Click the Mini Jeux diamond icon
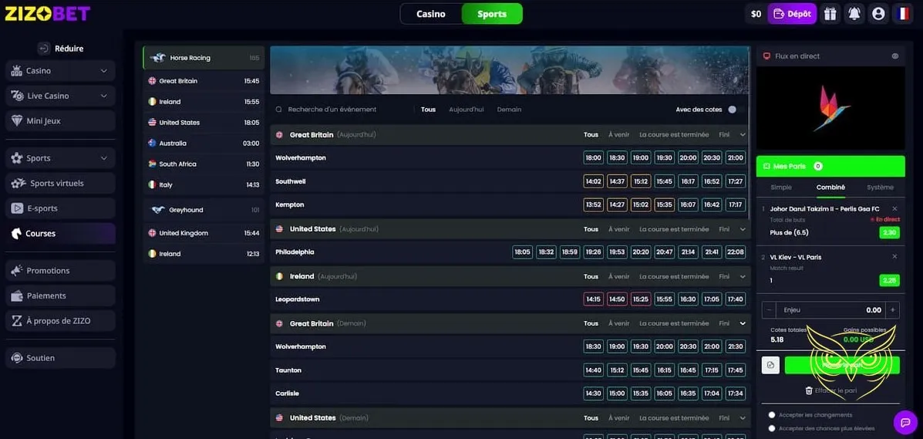This screenshot has height=439, width=923. (16, 121)
